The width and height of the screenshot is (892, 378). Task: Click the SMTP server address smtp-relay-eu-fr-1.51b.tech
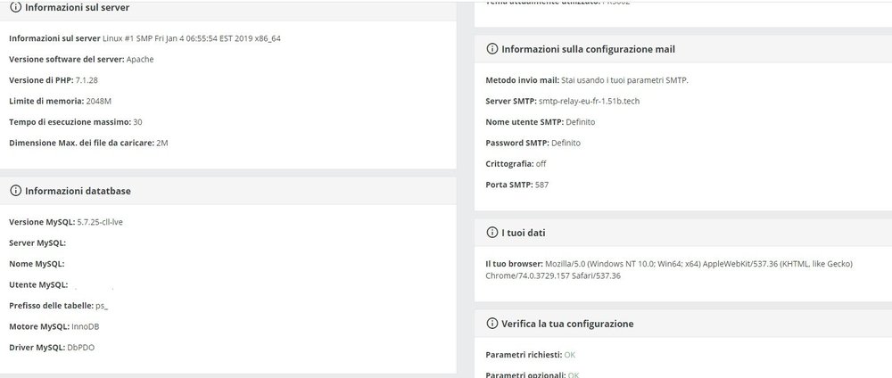tap(589, 102)
